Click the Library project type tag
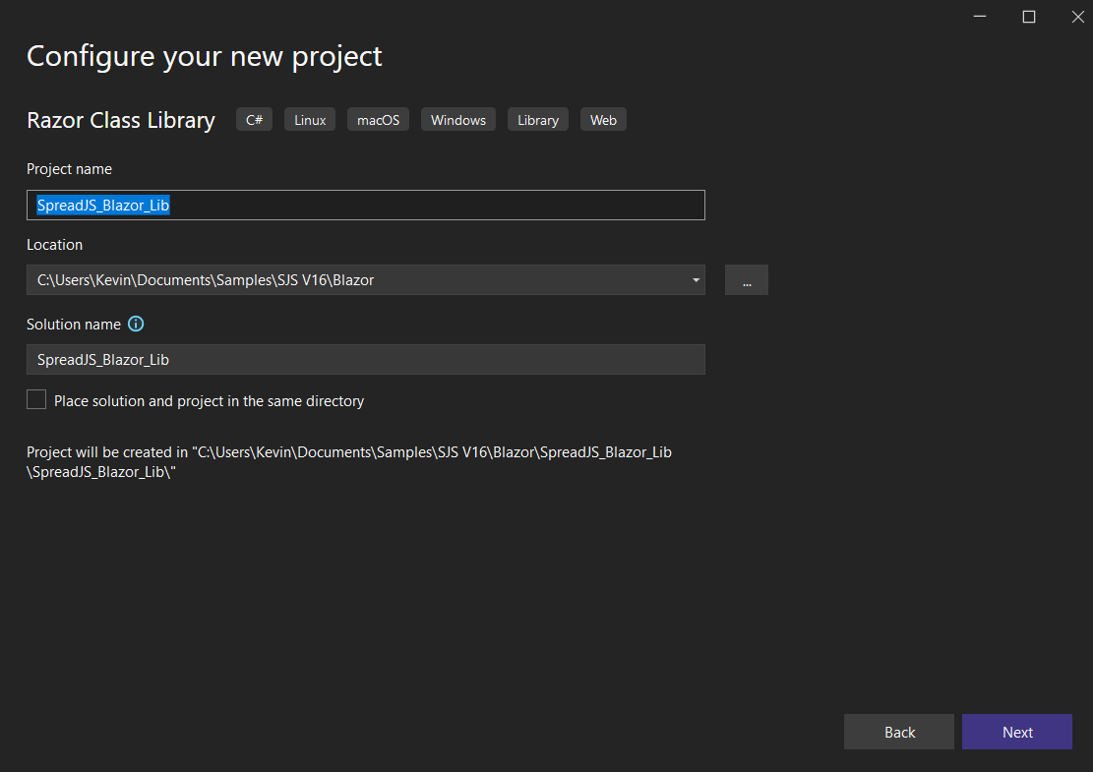Viewport: 1093px width, 772px height. (x=538, y=120)
